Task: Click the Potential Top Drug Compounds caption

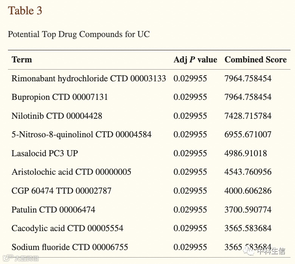Action: 79,34
